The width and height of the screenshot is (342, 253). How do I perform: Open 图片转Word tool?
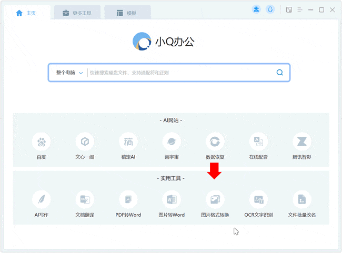172,200
